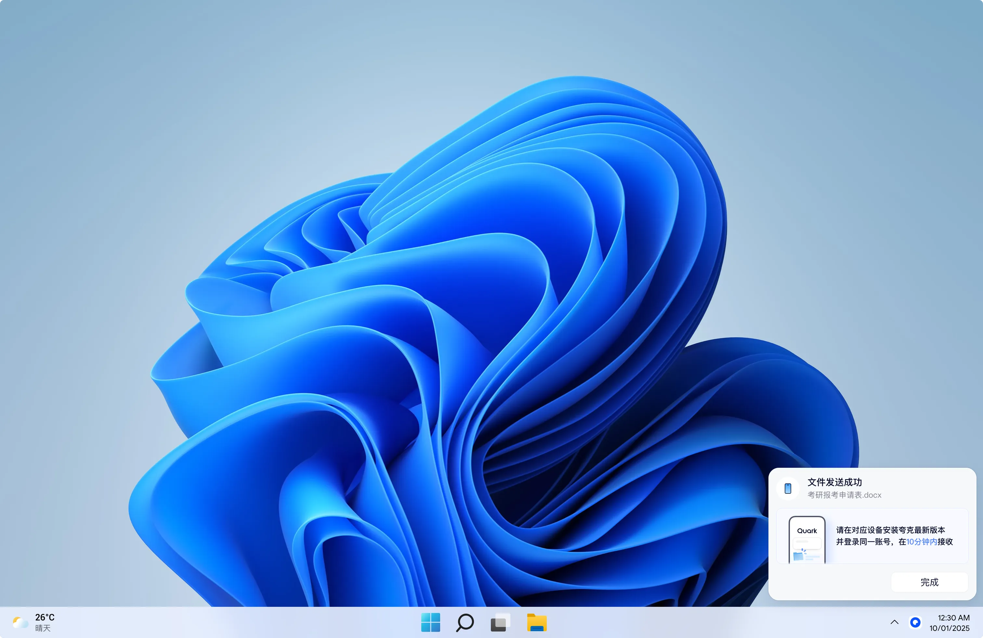Open the Windows Start menu
This screenshot has height=638, width=983.
pos(430,622)
